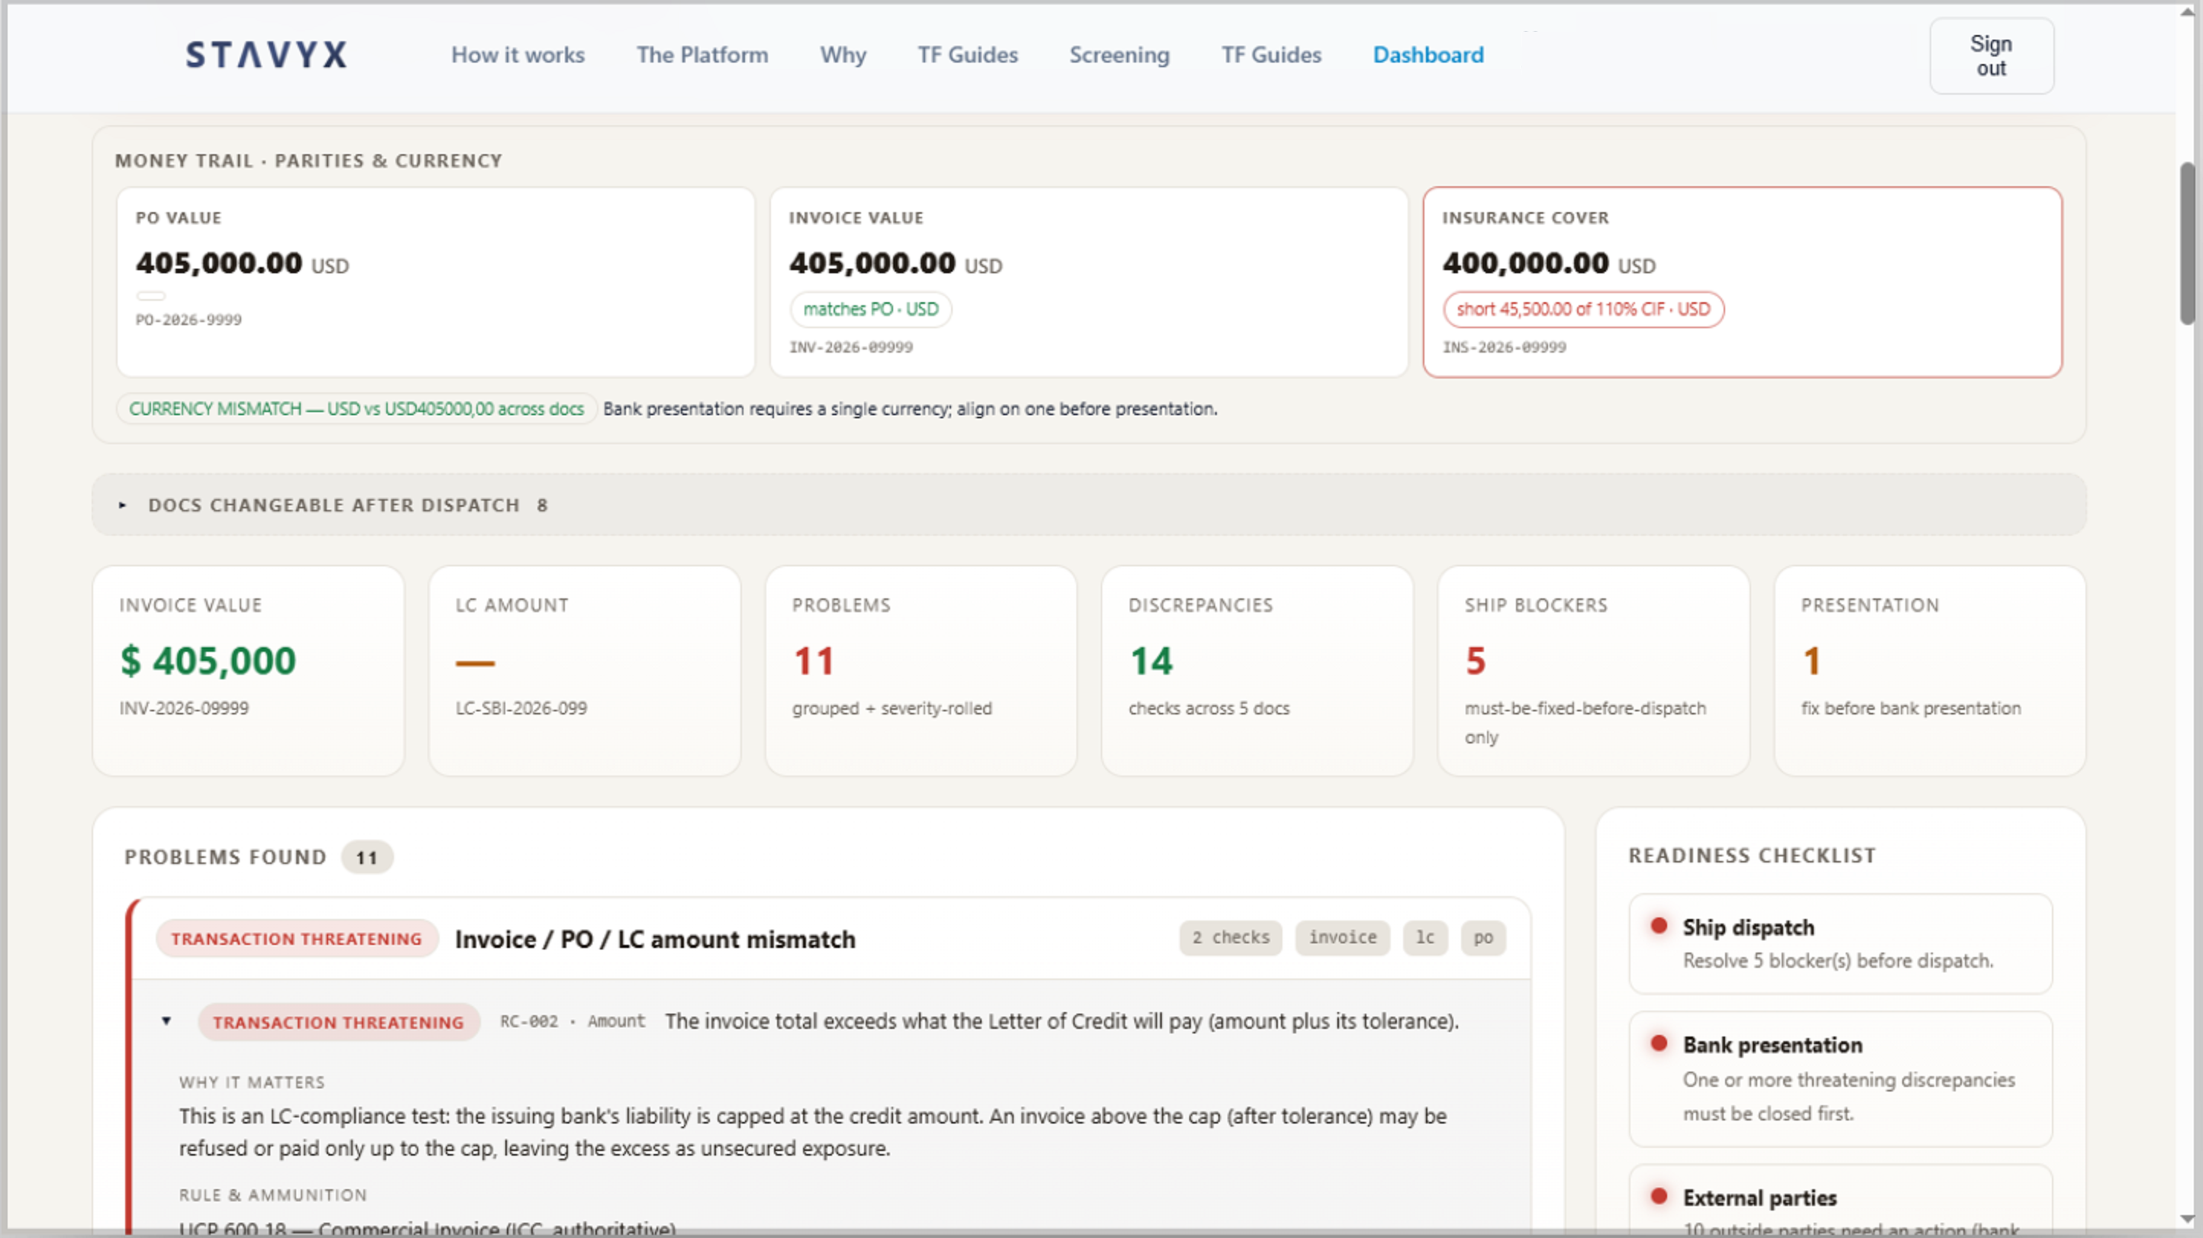
Task: Open the Presentation 1 stat tile
Action: [x=1930, y=671]
